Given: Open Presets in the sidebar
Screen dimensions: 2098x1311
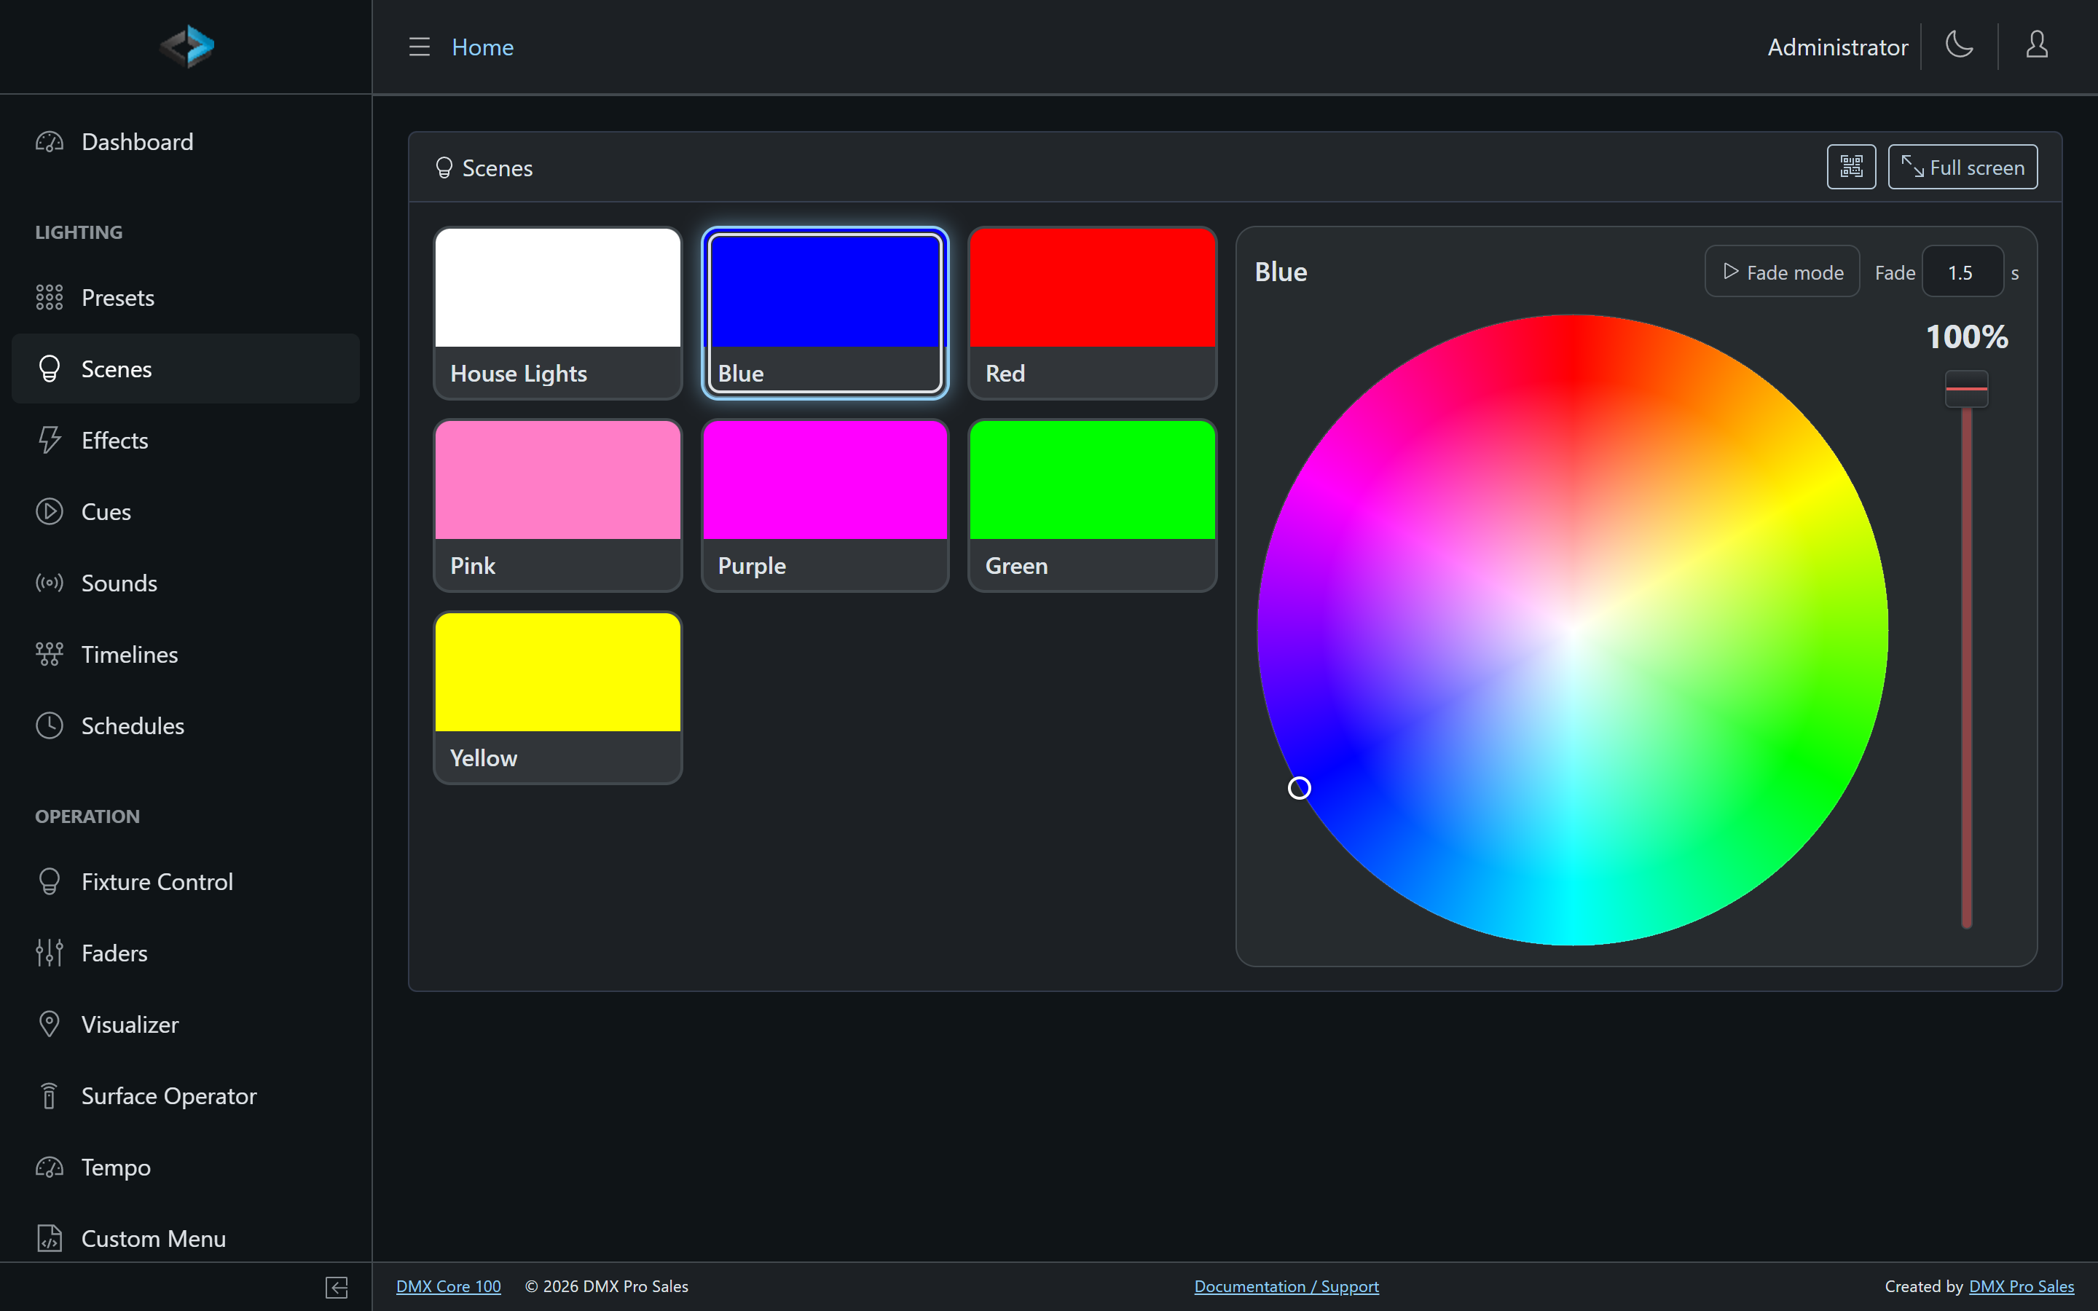Looking at the screenshot, I should click(186, 297).
